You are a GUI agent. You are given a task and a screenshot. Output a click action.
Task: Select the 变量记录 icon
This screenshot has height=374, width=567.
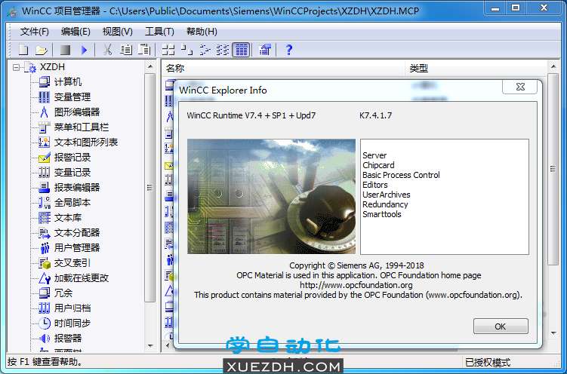coord(44,173)
